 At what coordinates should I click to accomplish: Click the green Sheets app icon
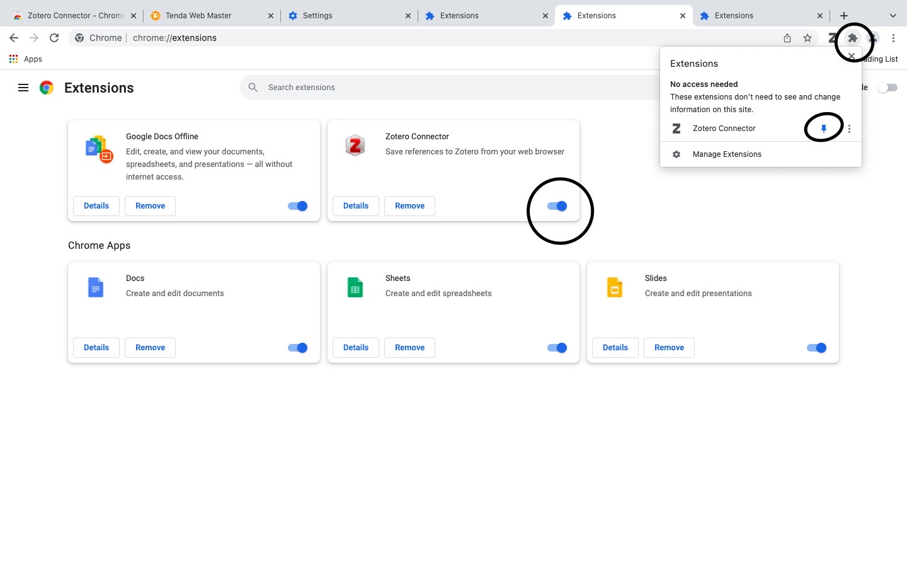pyautogui.click(x=355, y=287)
